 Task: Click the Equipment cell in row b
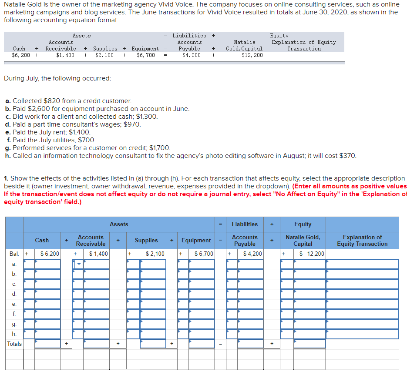[196, 273]
